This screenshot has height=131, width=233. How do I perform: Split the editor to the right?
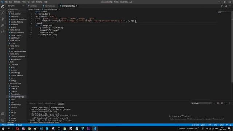[226, 6]
